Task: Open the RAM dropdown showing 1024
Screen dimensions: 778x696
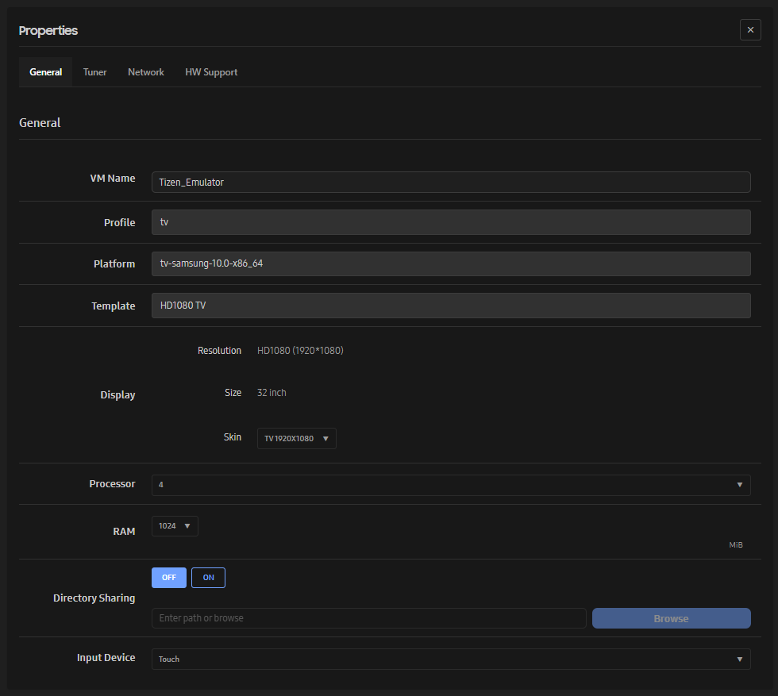Action: [174, 525]
